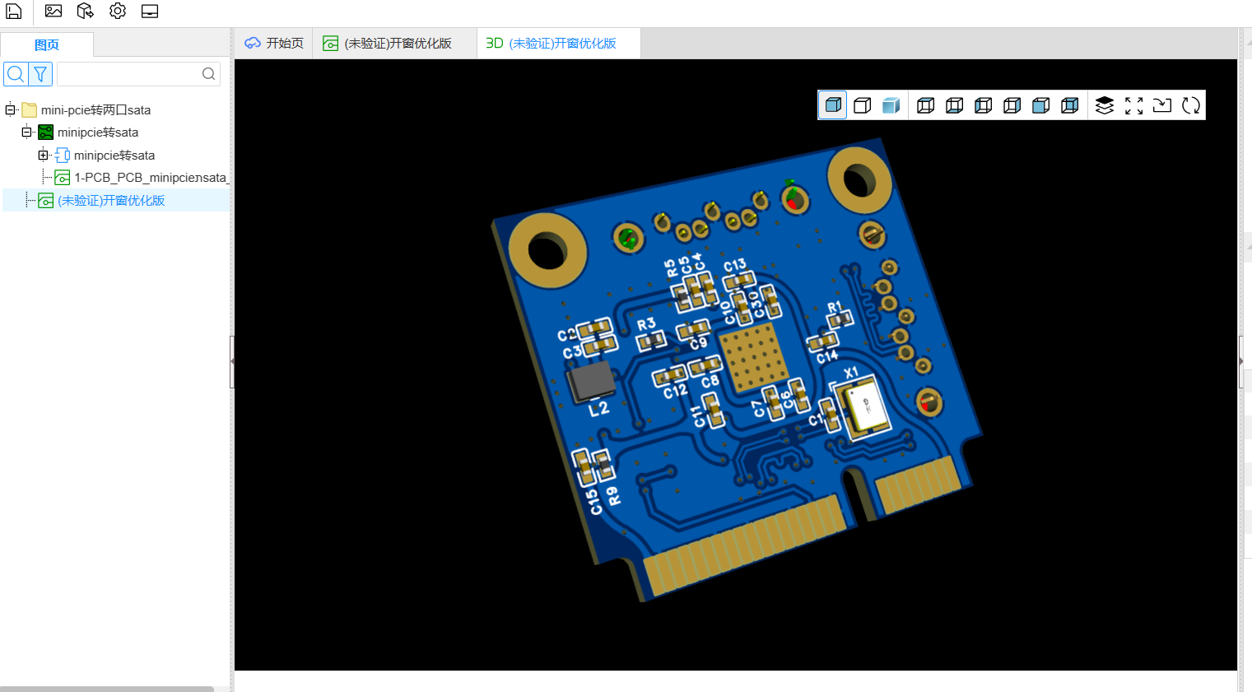Switch to the cube view with bottom face highlighted

955,105
